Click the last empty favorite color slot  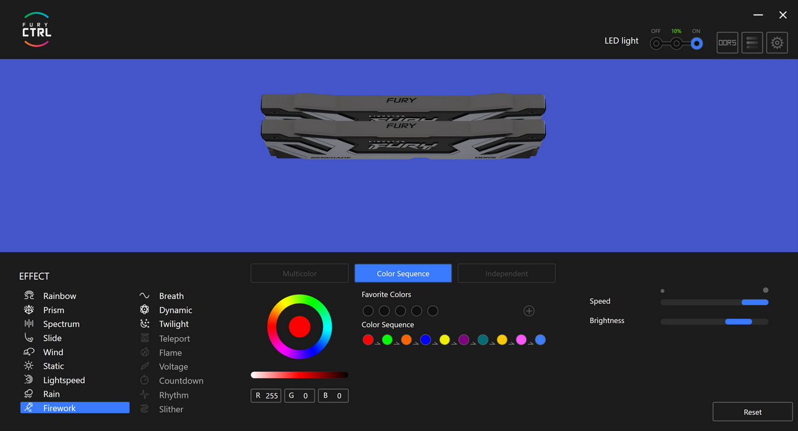(x=433, y=311)
